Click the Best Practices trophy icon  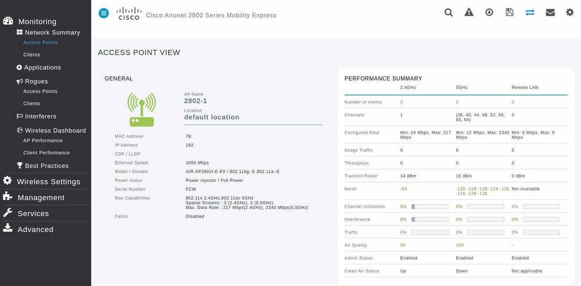point(20,166)
